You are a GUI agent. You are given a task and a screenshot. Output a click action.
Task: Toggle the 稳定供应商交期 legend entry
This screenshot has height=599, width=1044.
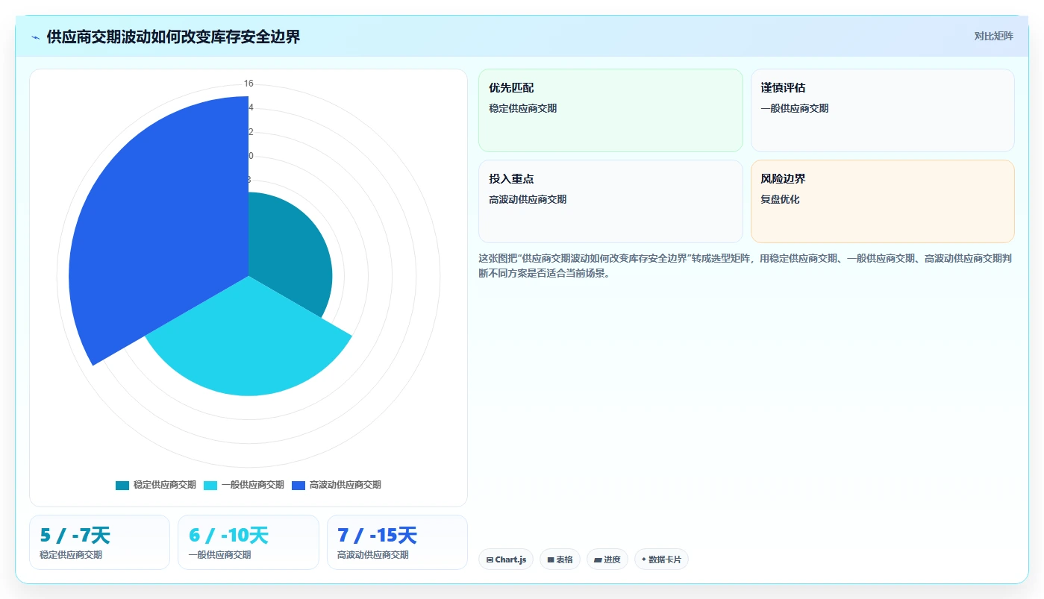click(x=155, y=485)
